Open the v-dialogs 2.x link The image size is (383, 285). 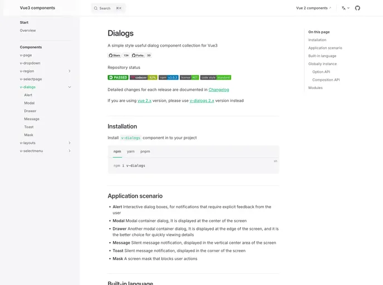[x=202, y=101]
